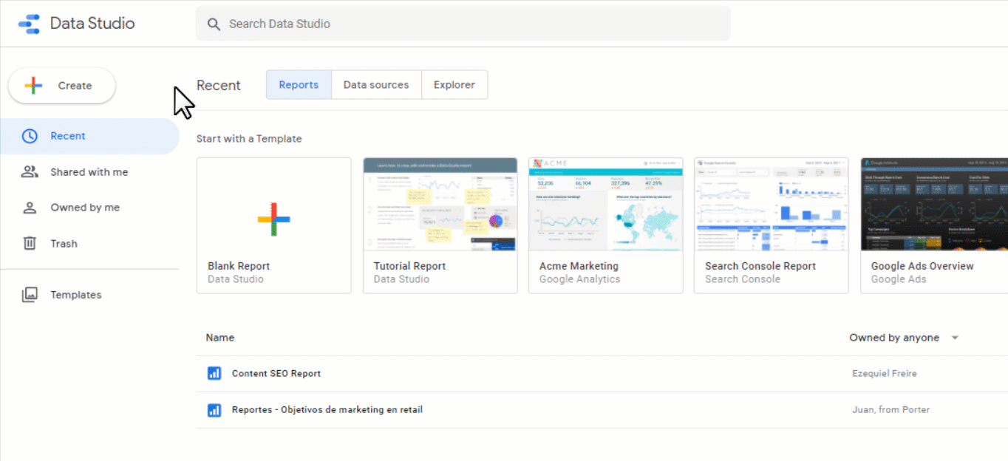Open Trash via the bin icon
Image resolution: width=1008 pixels, height=461 pixels.
pos(30,243)
